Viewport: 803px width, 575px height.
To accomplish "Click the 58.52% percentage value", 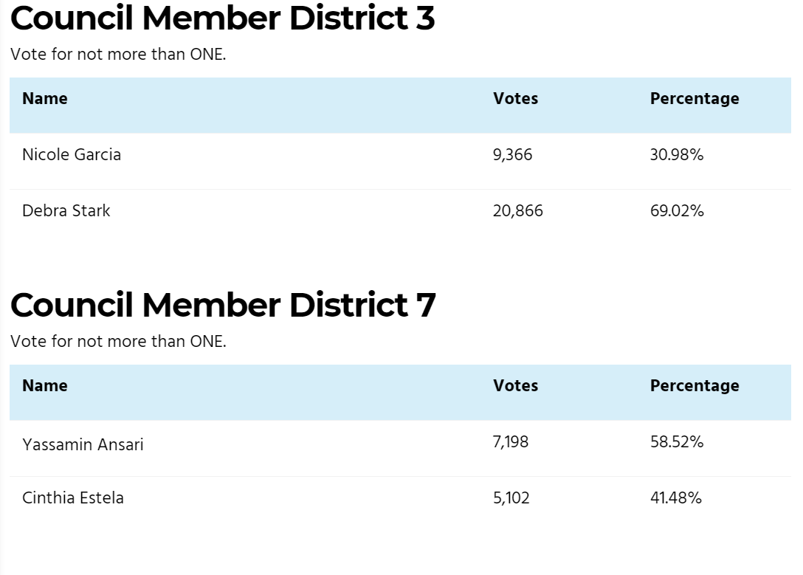I will click(x=676, y=442).
